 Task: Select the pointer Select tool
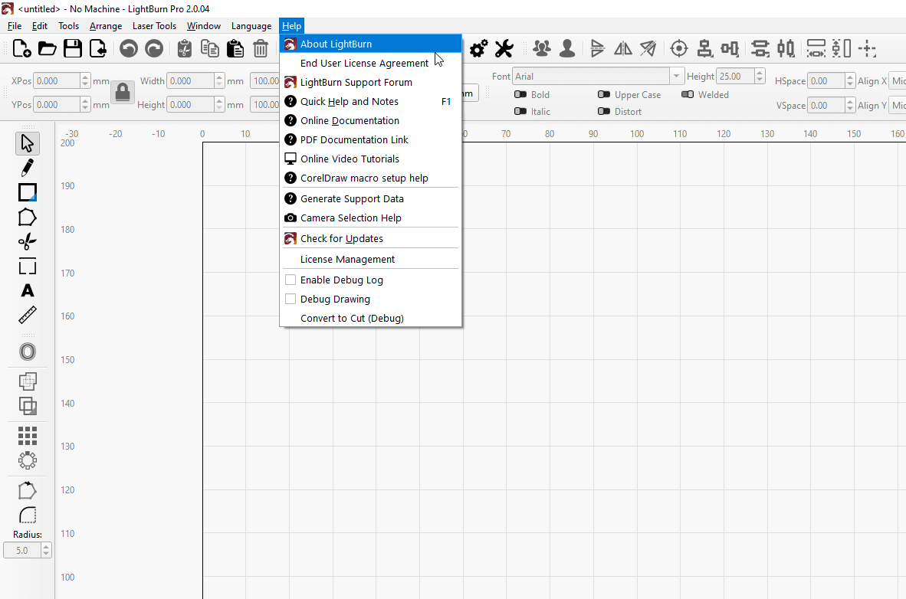point(27,143)
